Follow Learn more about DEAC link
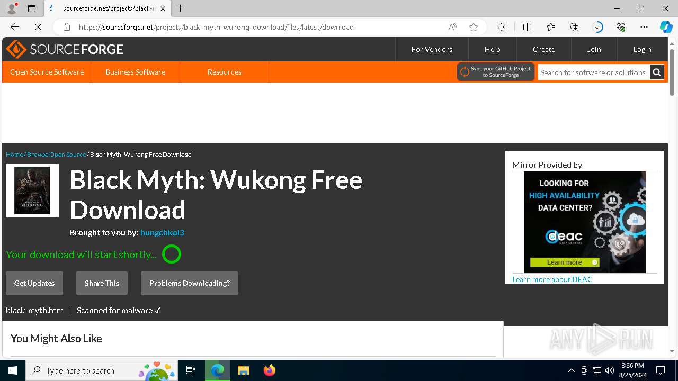Viewport: 678px width, 381px height. click(x=552, y=279)
